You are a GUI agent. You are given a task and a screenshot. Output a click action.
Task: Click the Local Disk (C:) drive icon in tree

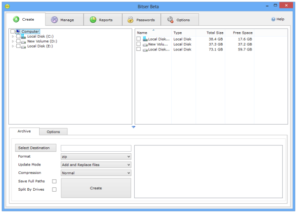[23, 36]
